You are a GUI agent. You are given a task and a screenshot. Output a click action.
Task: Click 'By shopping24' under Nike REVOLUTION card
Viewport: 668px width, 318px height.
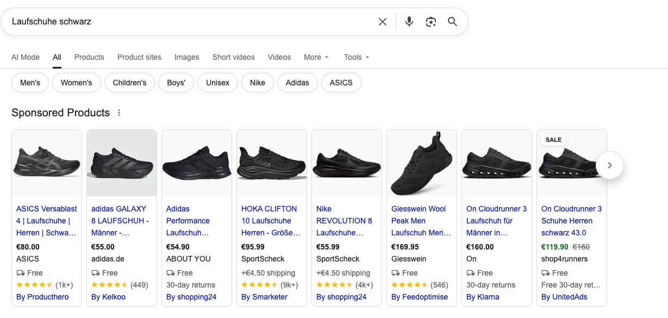(341, 297)
